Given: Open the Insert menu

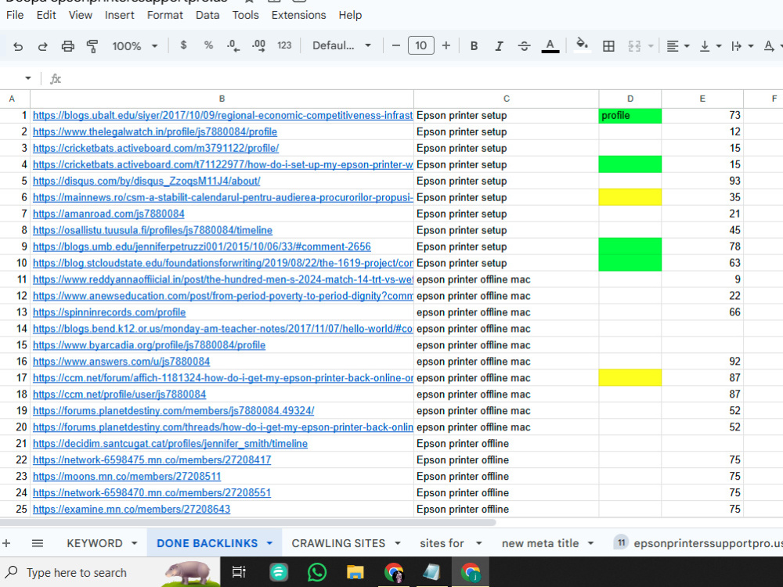Looking at the screenshot, I should click(119, 15).
